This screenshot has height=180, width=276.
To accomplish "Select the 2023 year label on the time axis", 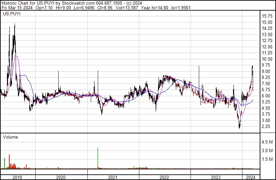I will [216, 177].
